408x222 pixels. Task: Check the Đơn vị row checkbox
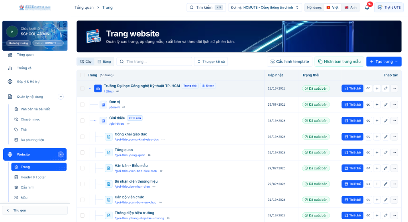(82, 105)
